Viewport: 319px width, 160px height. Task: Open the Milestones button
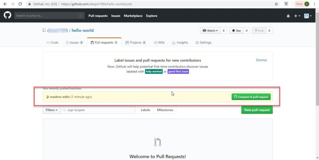165,110
